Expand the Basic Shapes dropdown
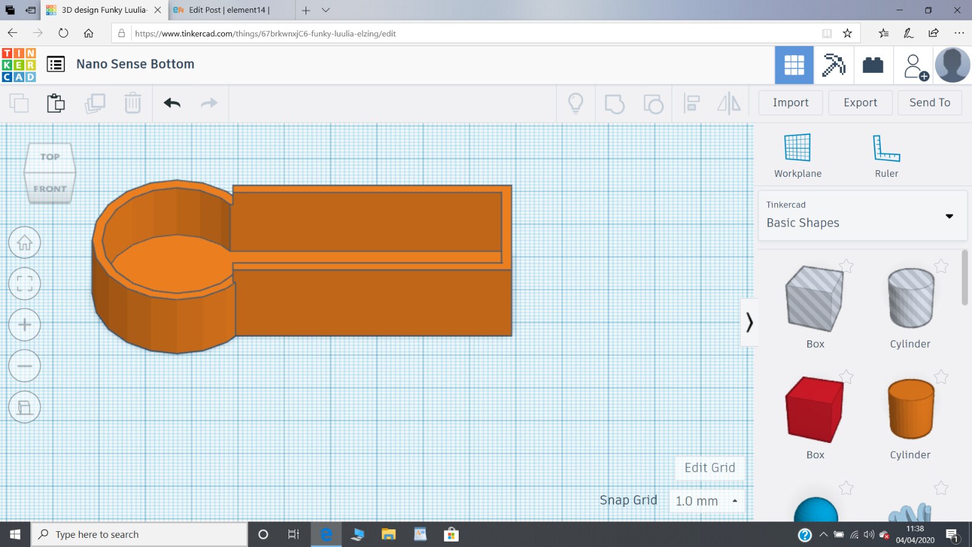The height and width of the screenshot is (547, 972). point(949,216)
